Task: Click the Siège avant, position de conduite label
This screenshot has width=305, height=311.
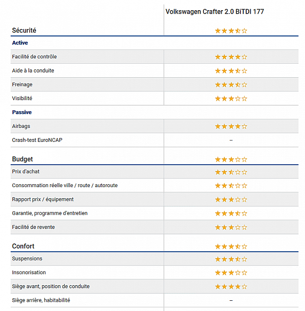Action: tap(51, 286)
